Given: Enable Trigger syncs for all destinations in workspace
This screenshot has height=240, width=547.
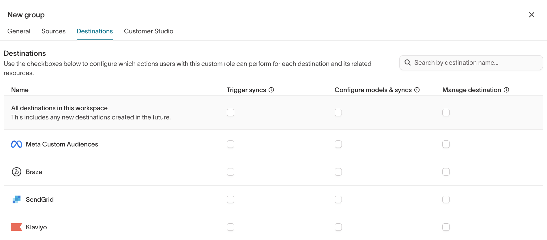Looking at the screenshot, I should 230,113.
